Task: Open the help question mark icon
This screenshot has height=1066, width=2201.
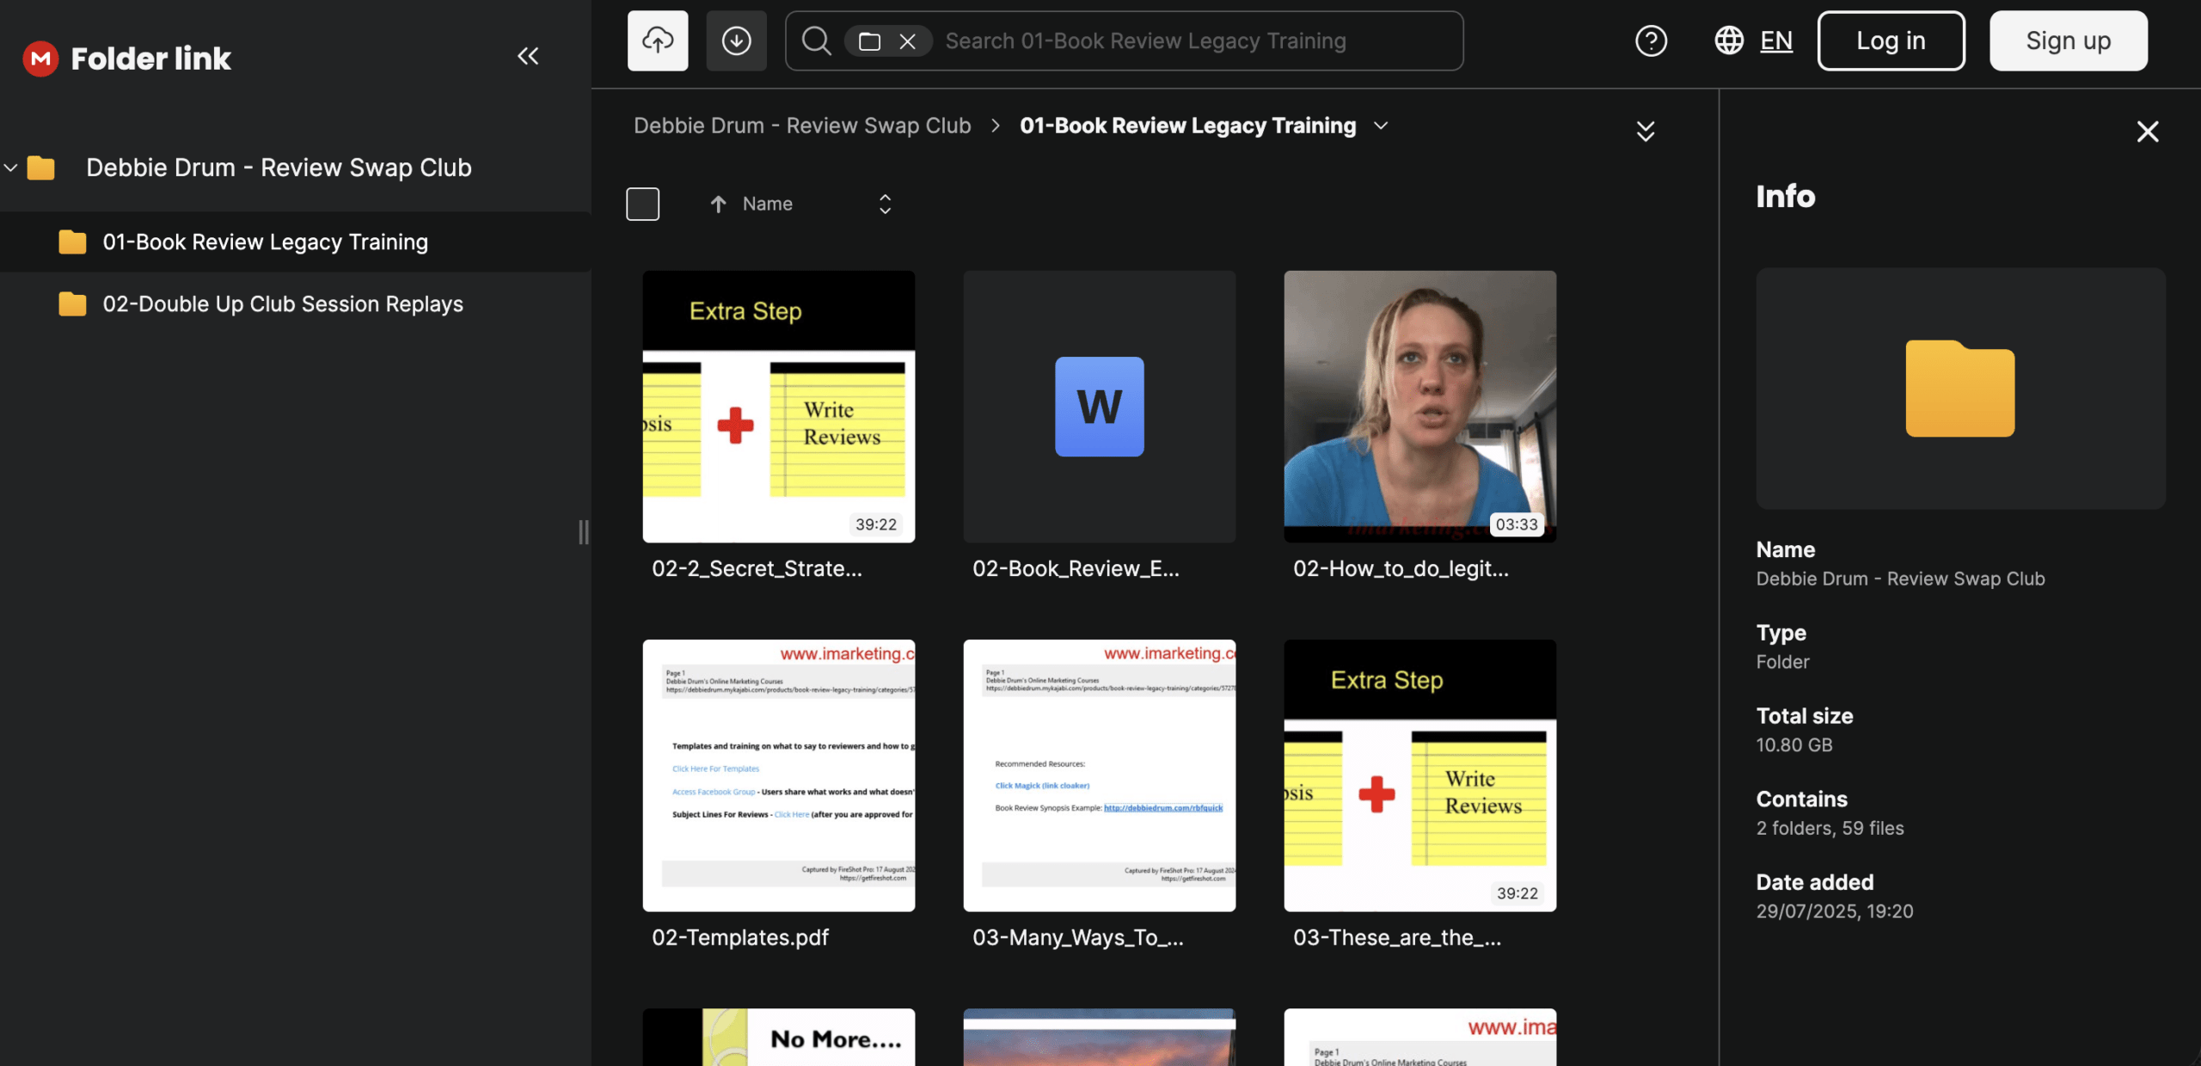Action: pyautogui.click(x=1651, y=40)
